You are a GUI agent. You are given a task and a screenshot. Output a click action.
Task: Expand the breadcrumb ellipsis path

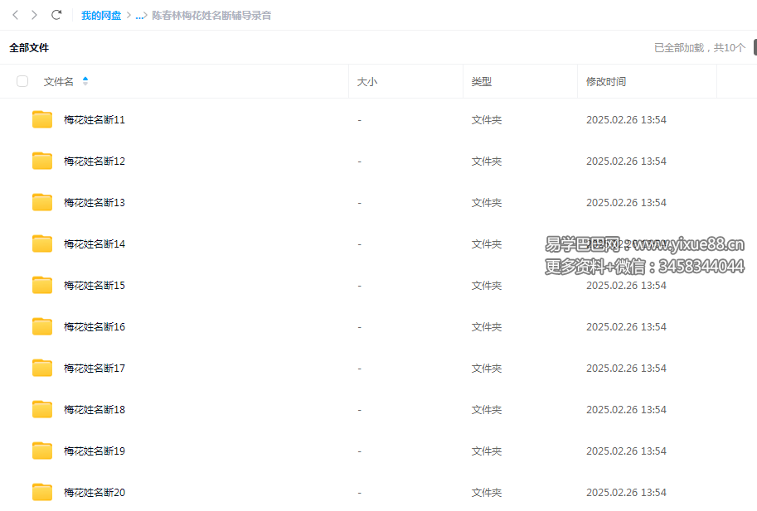click(x=139, y=16)
